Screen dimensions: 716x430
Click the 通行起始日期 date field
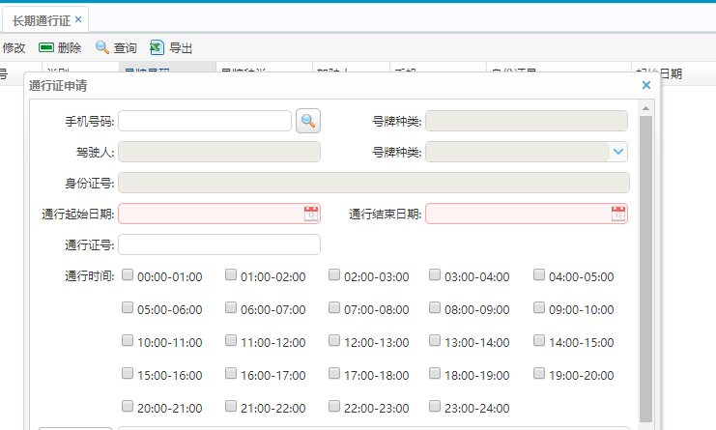[219, 214]
